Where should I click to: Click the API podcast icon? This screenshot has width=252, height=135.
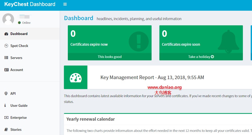pos(6,93)
